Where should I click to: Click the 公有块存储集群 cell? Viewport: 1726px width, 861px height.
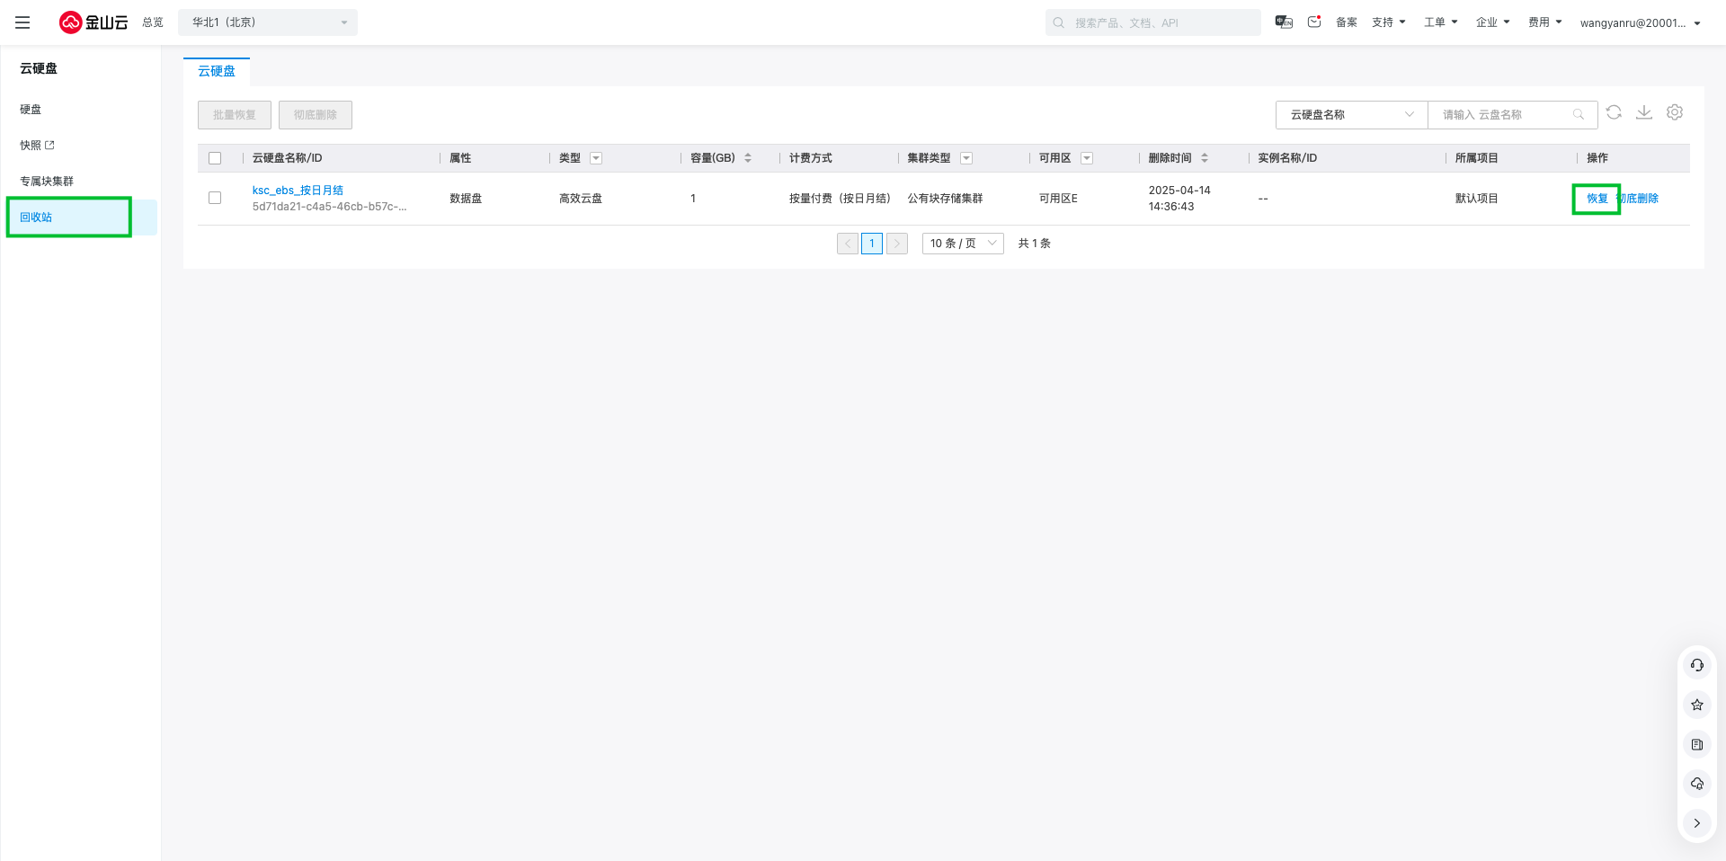(945, 199)
